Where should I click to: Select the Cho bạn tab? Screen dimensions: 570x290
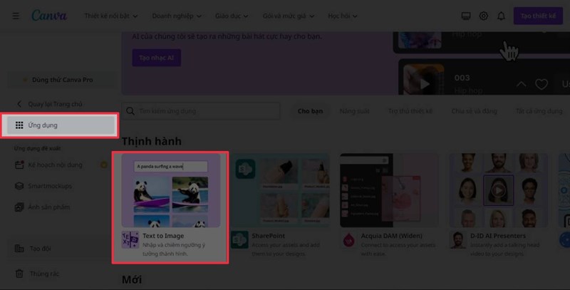310,111
